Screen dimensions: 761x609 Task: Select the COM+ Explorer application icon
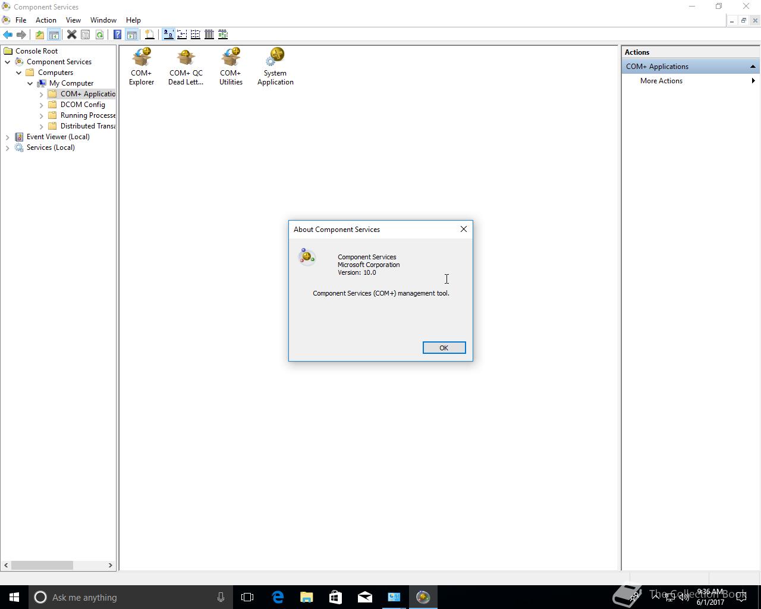[x=141, y=67]
